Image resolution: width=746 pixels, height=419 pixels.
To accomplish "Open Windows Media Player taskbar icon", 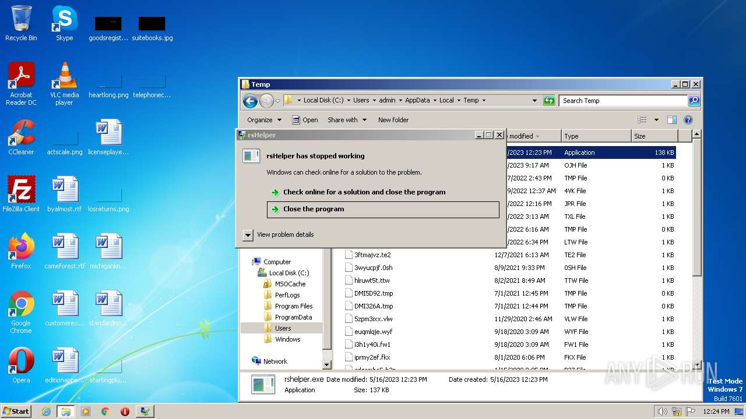I will click(86, 411).
